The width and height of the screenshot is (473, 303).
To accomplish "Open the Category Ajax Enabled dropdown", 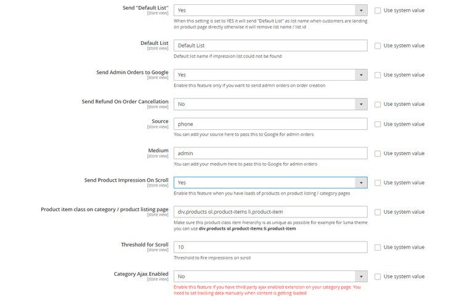I will point(270,277).
